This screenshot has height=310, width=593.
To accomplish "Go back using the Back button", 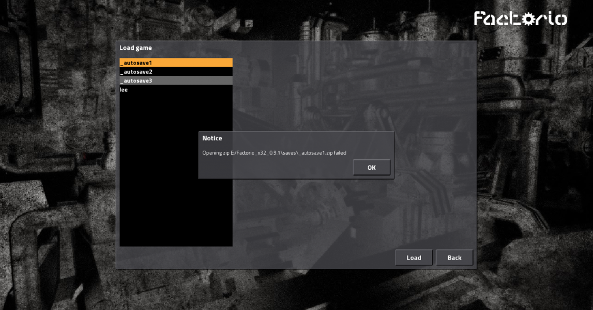I will coord(454,258).
